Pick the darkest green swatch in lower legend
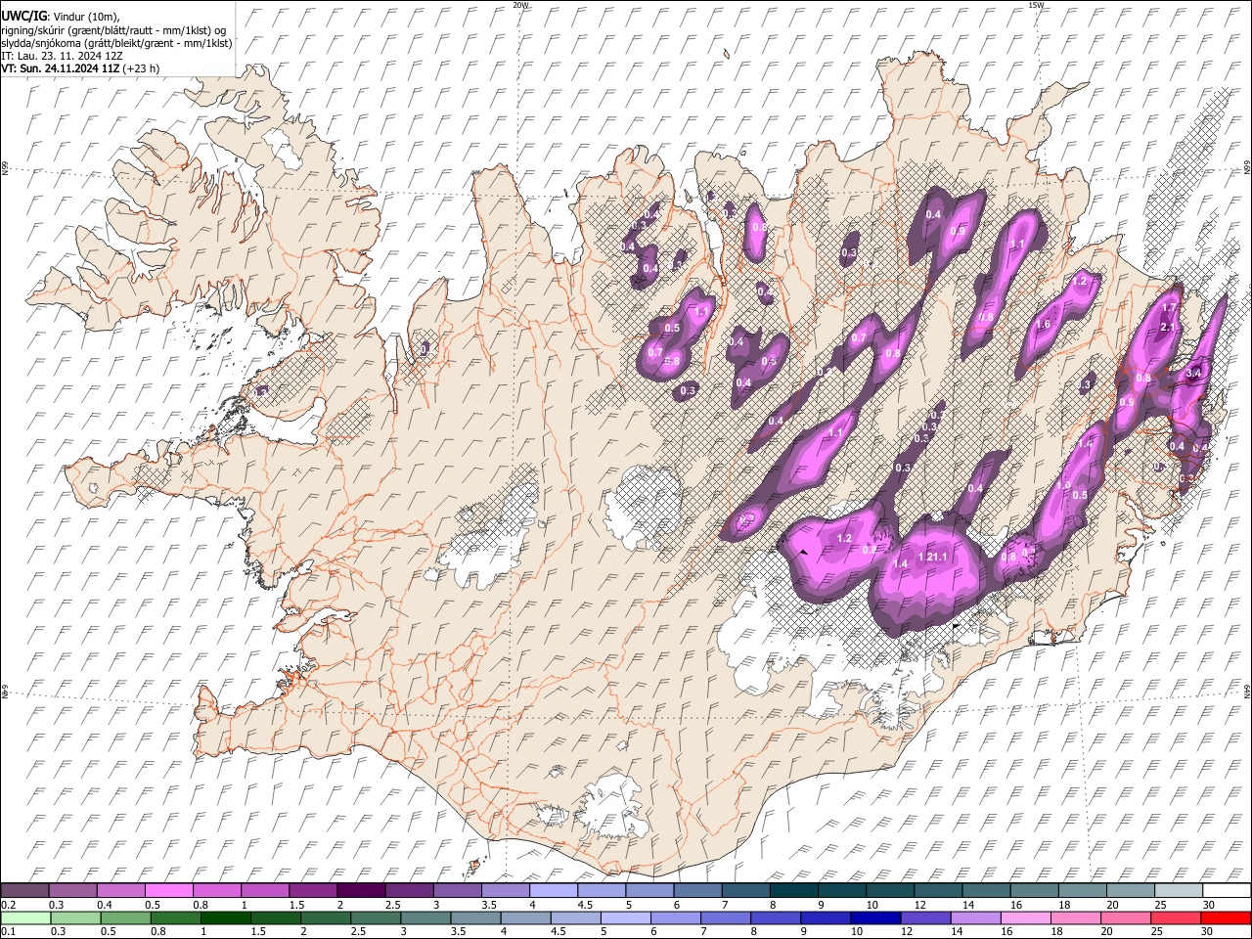This screenshot has width=1252, height=939. (225, 917)
